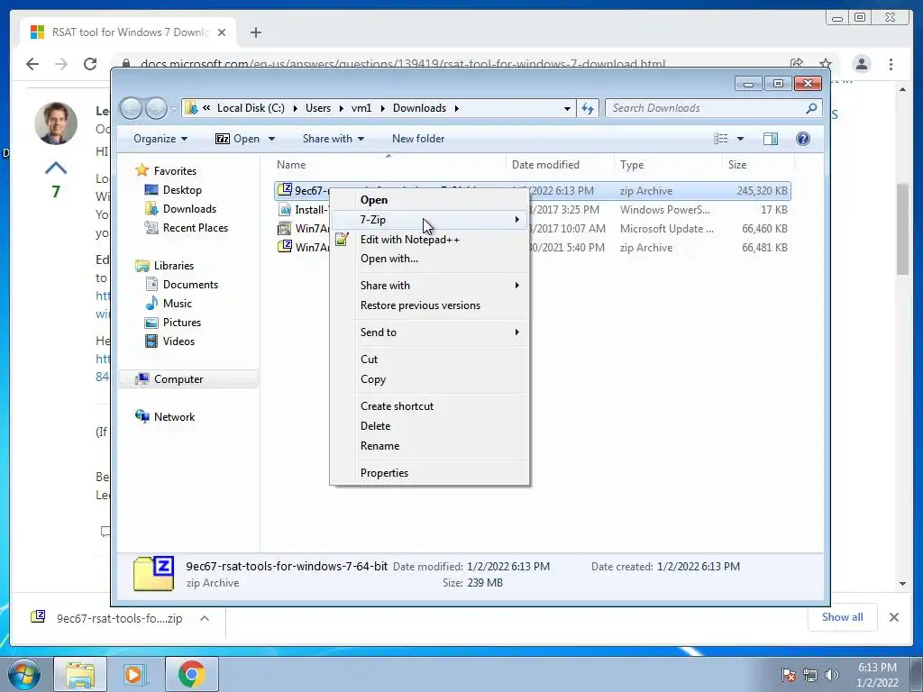Sort by Date modified column header

(559, 165)
